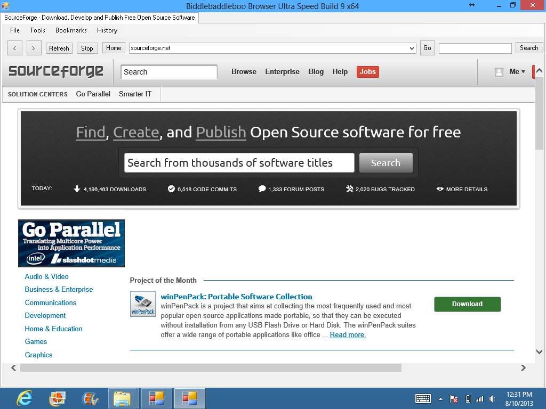Click the Stop button
The width and height of the screenshot is (546, 409).
click(87, 48)
